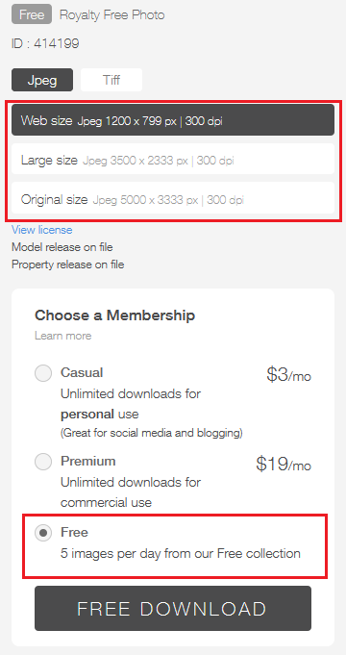Click the $19/mo Premium price

pos(284,464)
